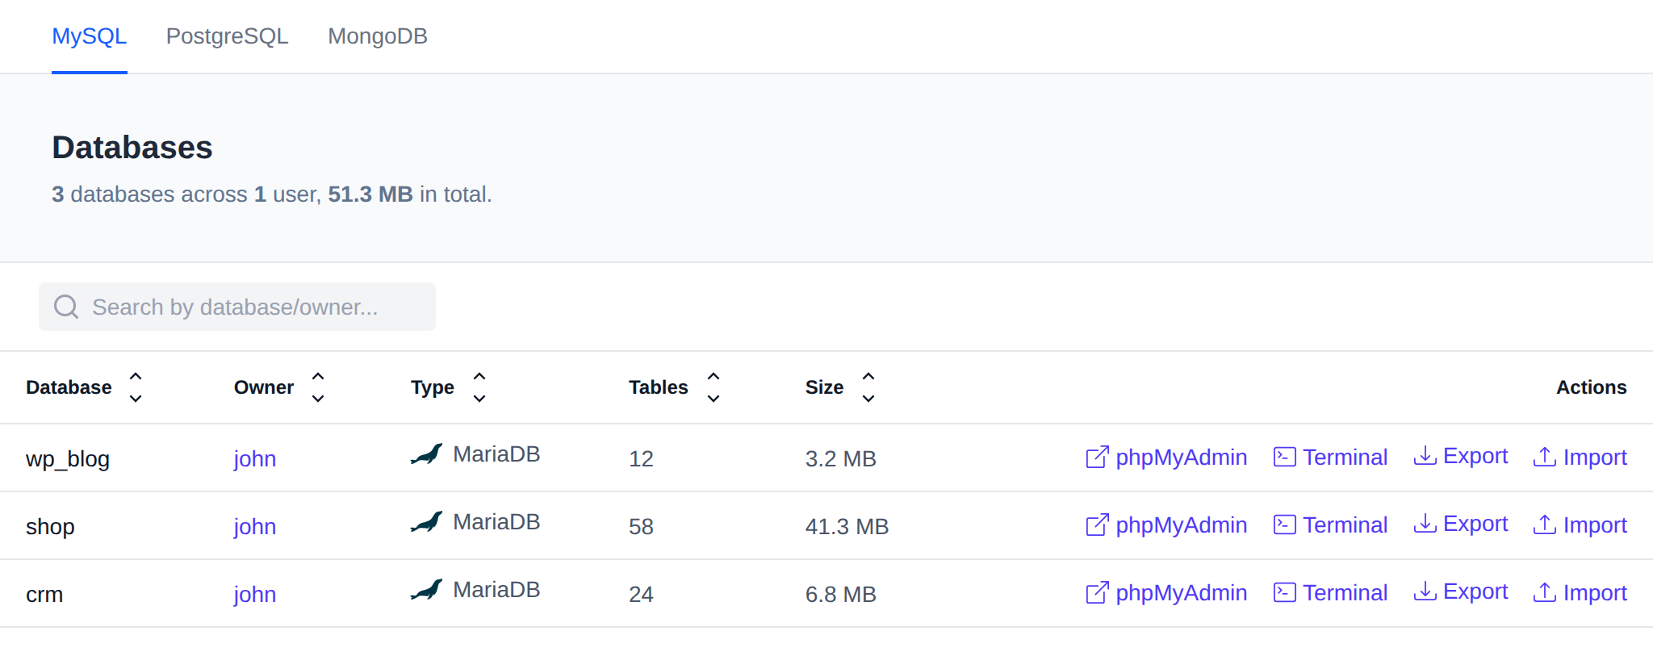Click the Databases heading
Image resolution: width=1653 pixels, height=652 pixels.
132,148
